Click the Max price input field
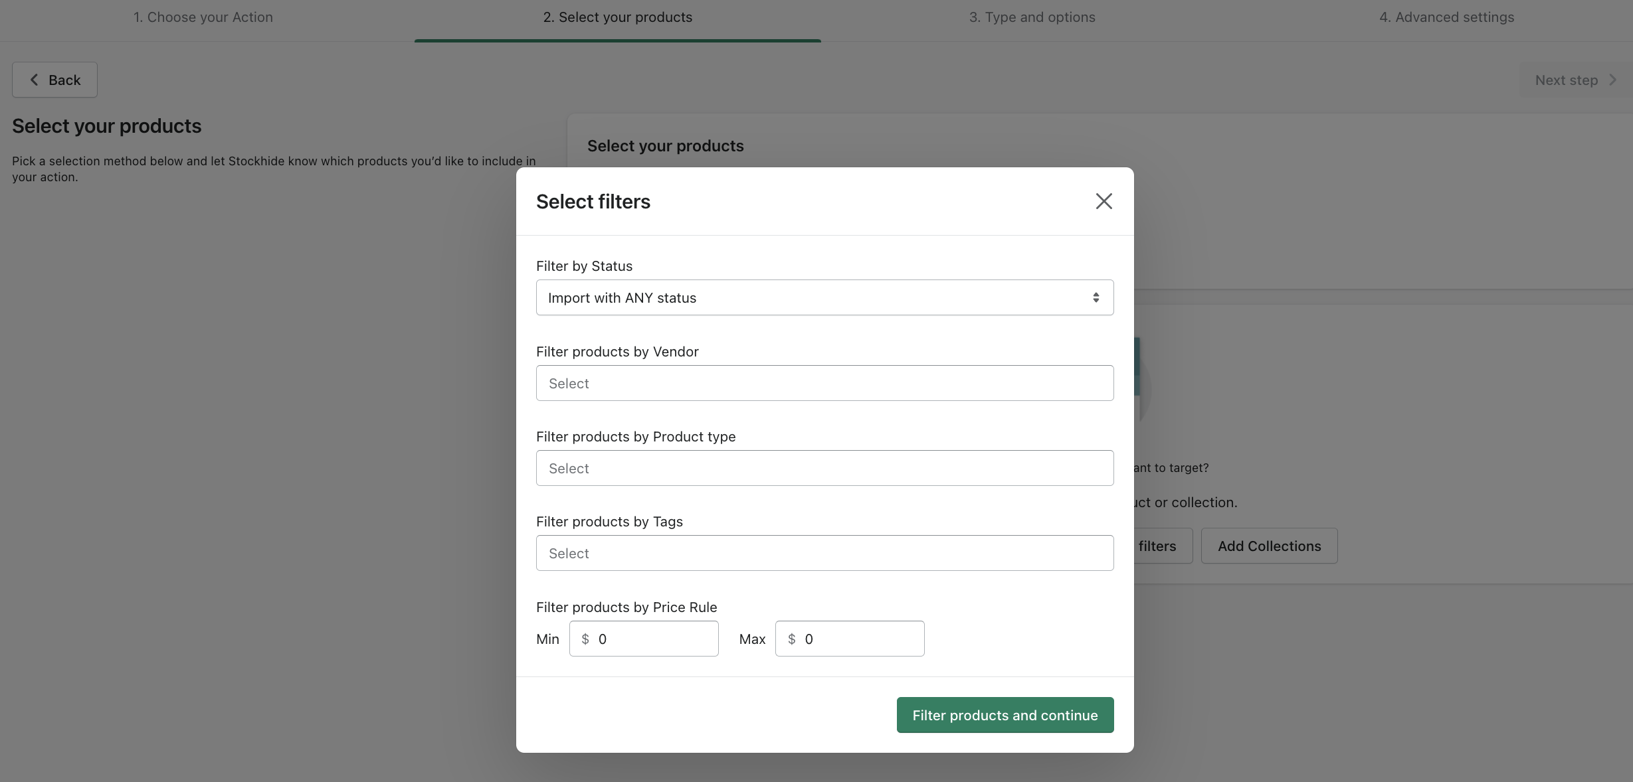The width and height of the screenshot is (1633, 782). (860, 639)
